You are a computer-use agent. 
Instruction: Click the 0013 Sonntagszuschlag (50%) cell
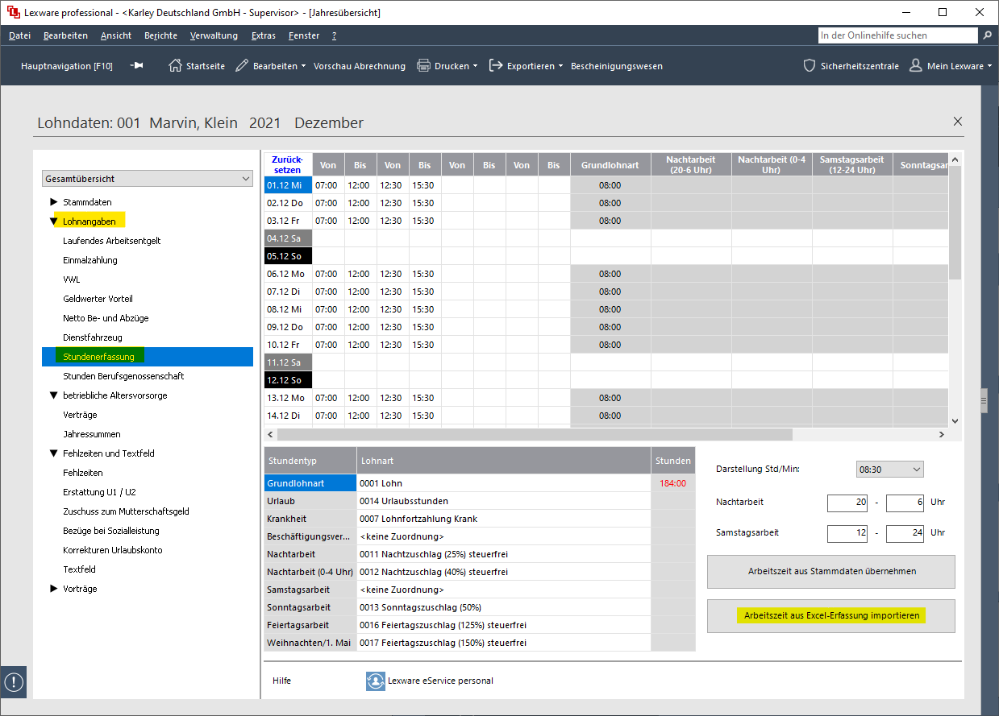pyautogui.click(x=504, y=607)
